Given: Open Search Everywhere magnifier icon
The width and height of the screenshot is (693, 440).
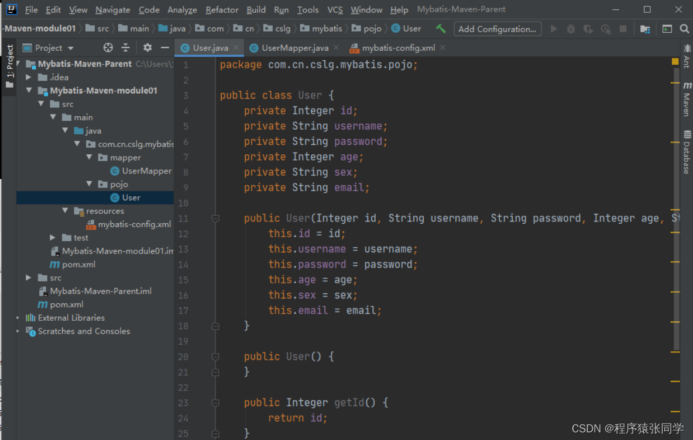Looking at the screenshot, I should pos(684,29).
